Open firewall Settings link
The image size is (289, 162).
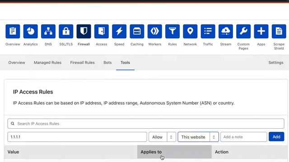coord(276,63)
